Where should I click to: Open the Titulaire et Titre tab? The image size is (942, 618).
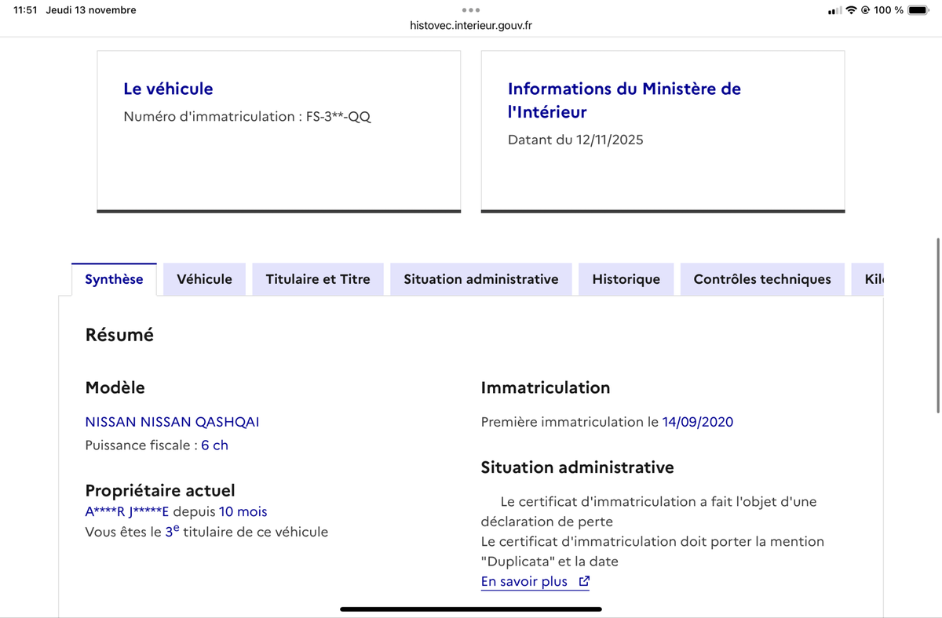point(318,279)
